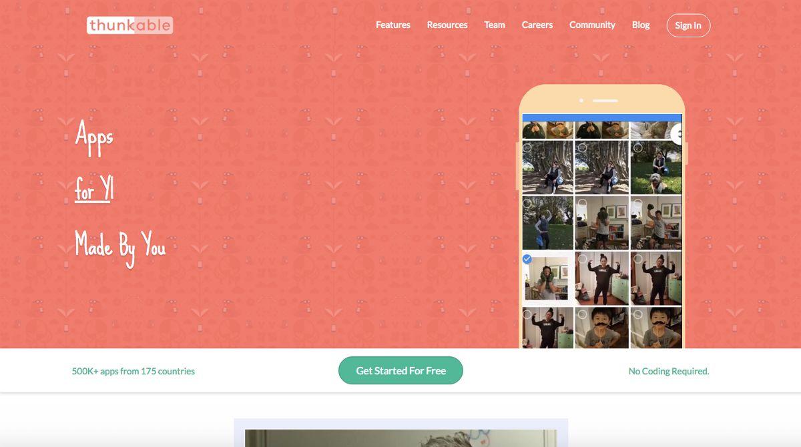Open the photo of person in park

547,223
